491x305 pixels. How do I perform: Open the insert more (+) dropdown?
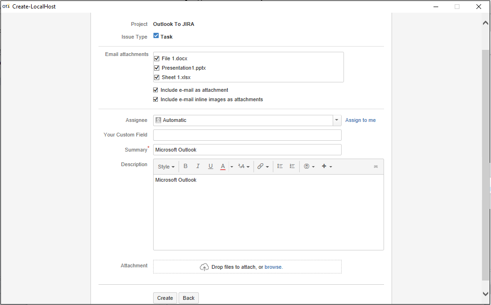tap(327, 167)
